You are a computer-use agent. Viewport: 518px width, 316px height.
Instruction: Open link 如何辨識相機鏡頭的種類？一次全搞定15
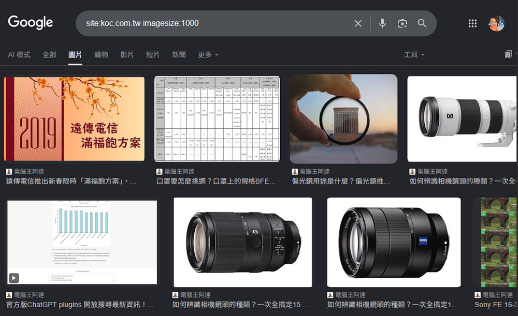(240, 305)
